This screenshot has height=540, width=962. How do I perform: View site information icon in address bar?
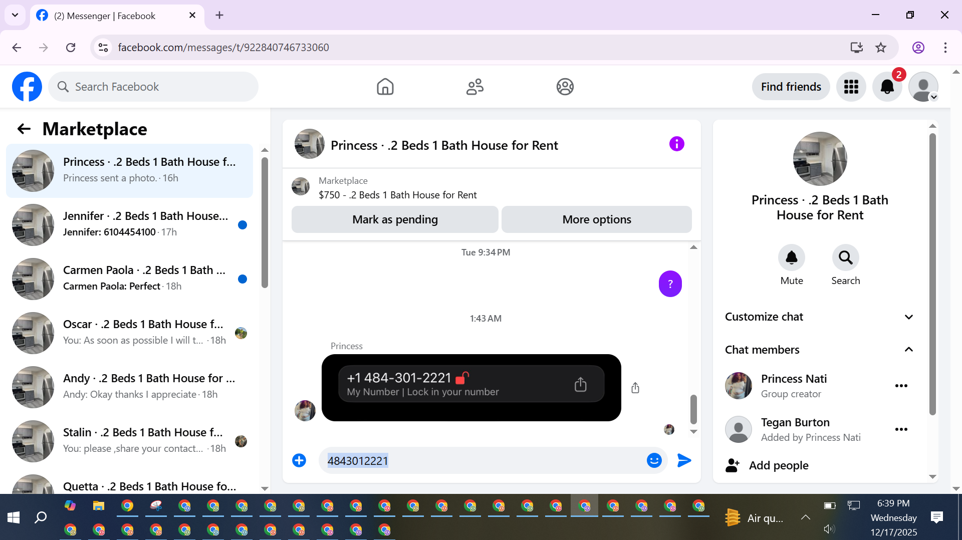coord(103,48)
